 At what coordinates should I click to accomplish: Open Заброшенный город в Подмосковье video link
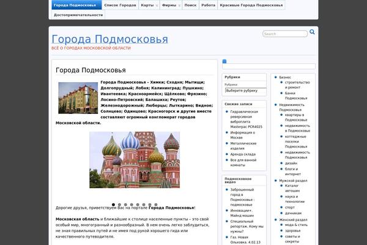tap(242, 197)
